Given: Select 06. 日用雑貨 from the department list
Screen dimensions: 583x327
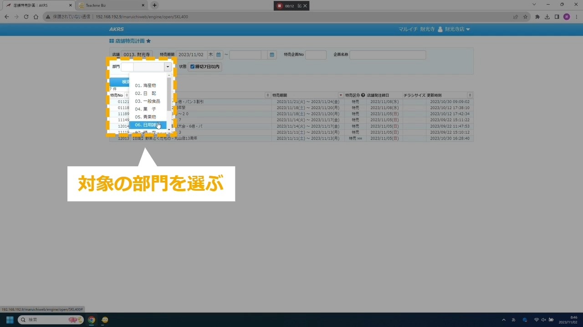Looking at the screenshot, I should coord(148,125).
